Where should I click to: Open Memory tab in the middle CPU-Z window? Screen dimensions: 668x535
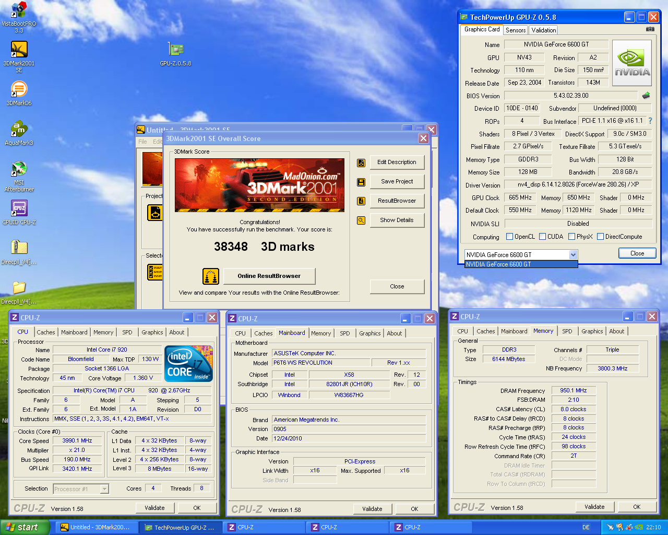click(321, 333)
